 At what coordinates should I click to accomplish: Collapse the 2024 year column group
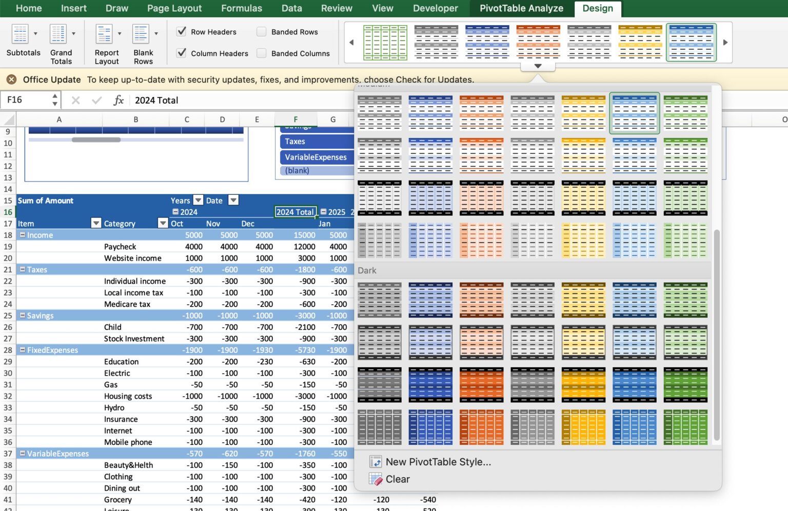pos(175,212)
